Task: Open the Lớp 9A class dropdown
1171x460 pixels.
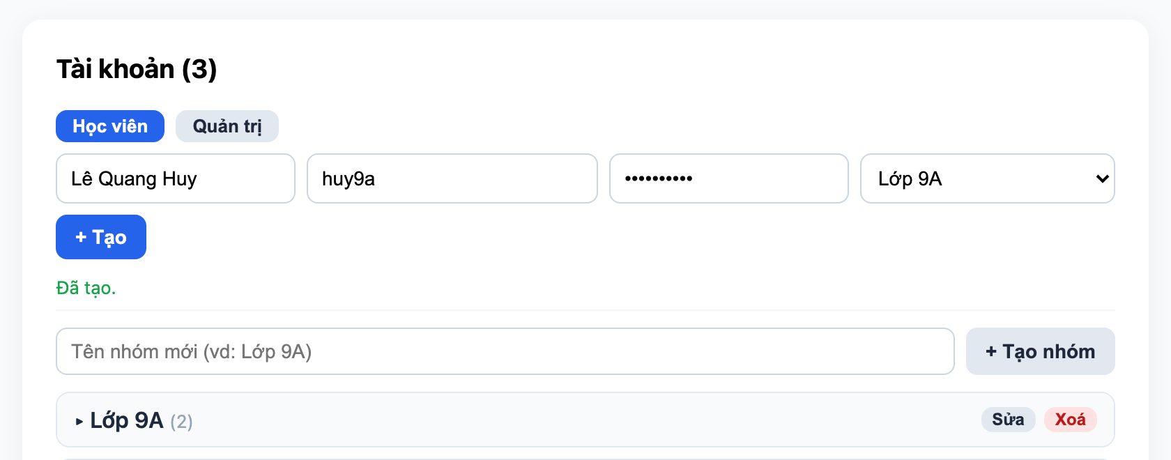Action: (x=988, y=178)
